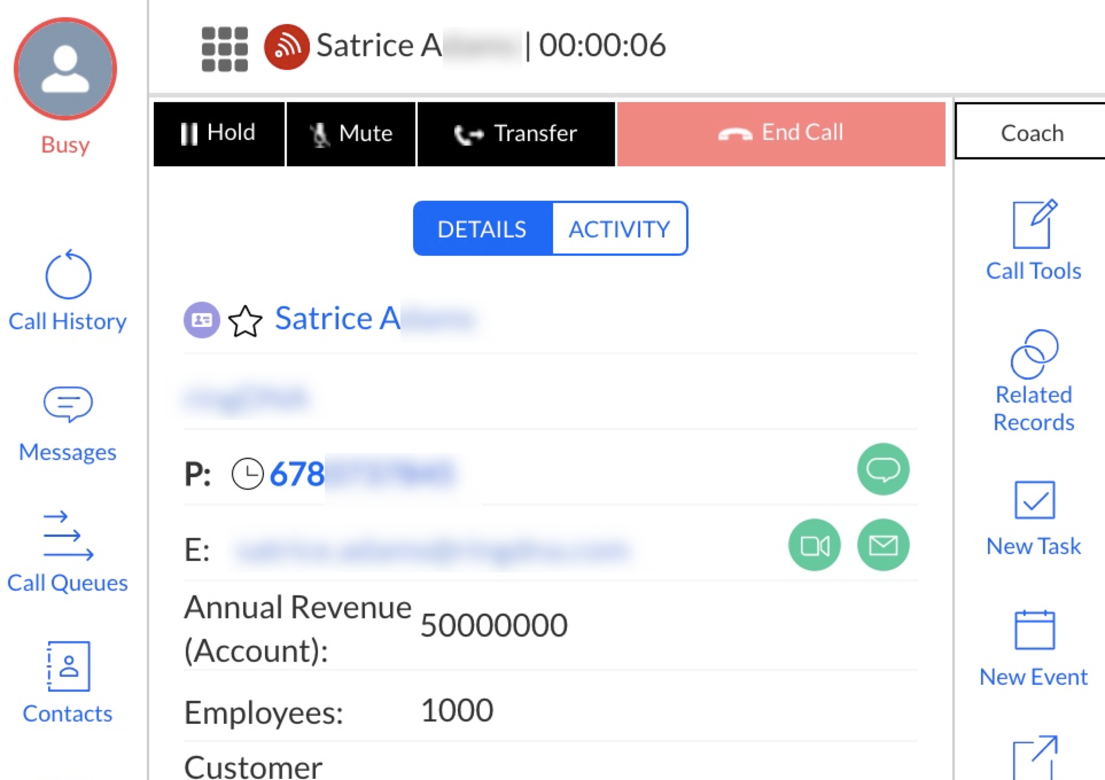Create a New Task
Viewport: 1105px width, 780px height.
pyautogui.click(x=1033, y=518)
